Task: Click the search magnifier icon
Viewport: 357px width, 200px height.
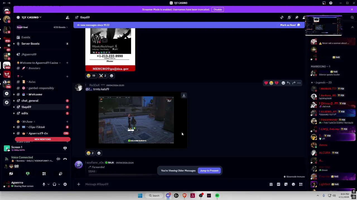Action: coord(352,17)
